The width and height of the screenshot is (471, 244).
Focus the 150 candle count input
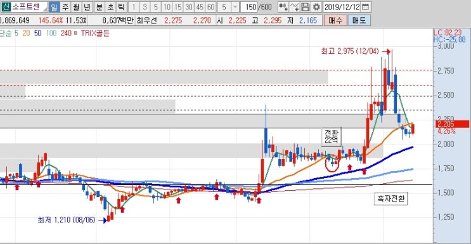click(248, 6)
